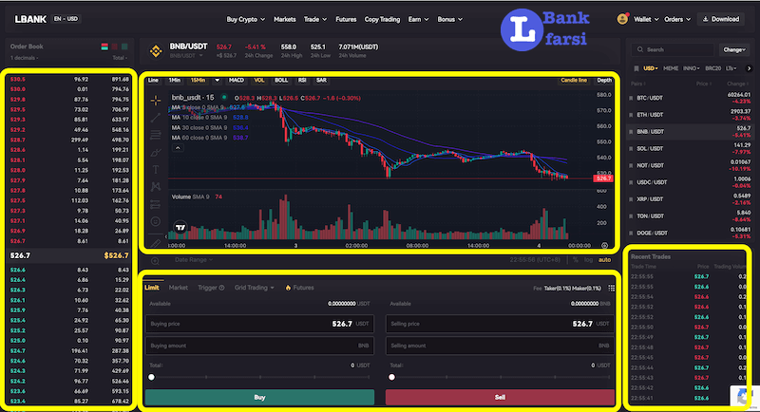Click the bookmark favorites icon in pairs tabs

(x=635, y=68)
